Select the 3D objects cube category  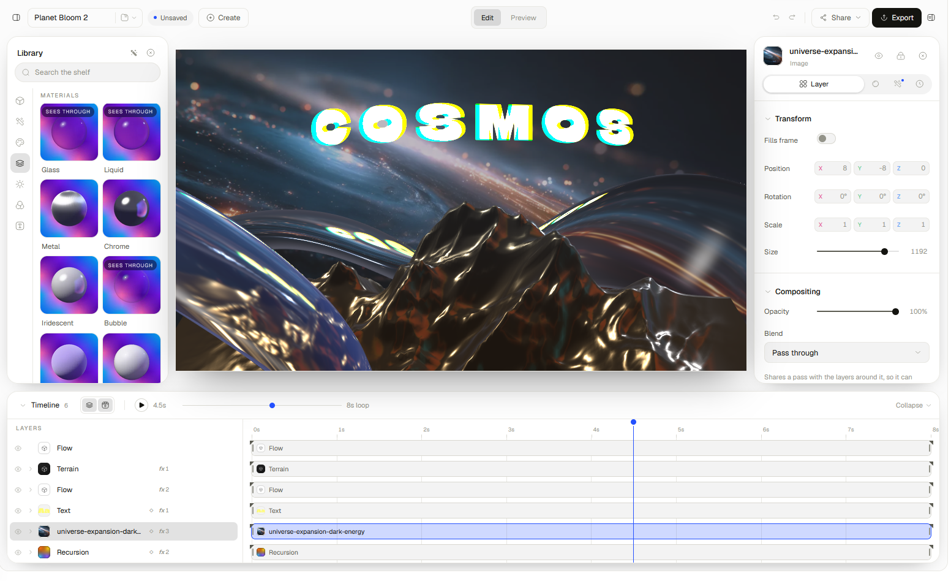click(20, 101)
